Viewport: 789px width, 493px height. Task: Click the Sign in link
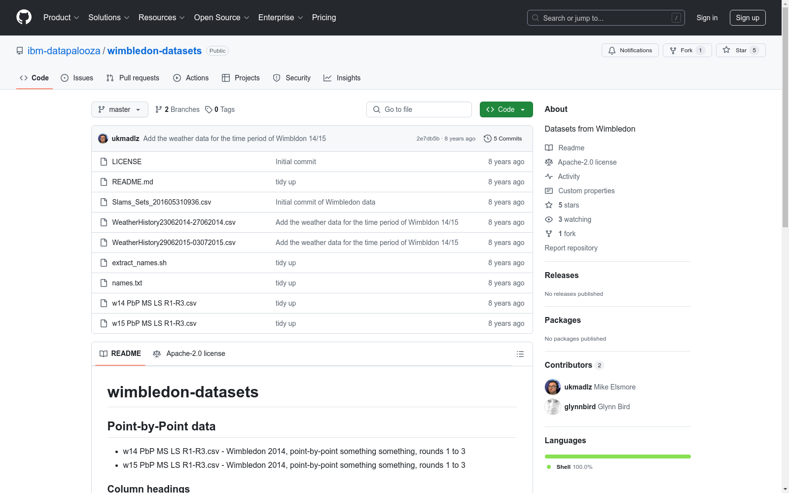[707, 18]
